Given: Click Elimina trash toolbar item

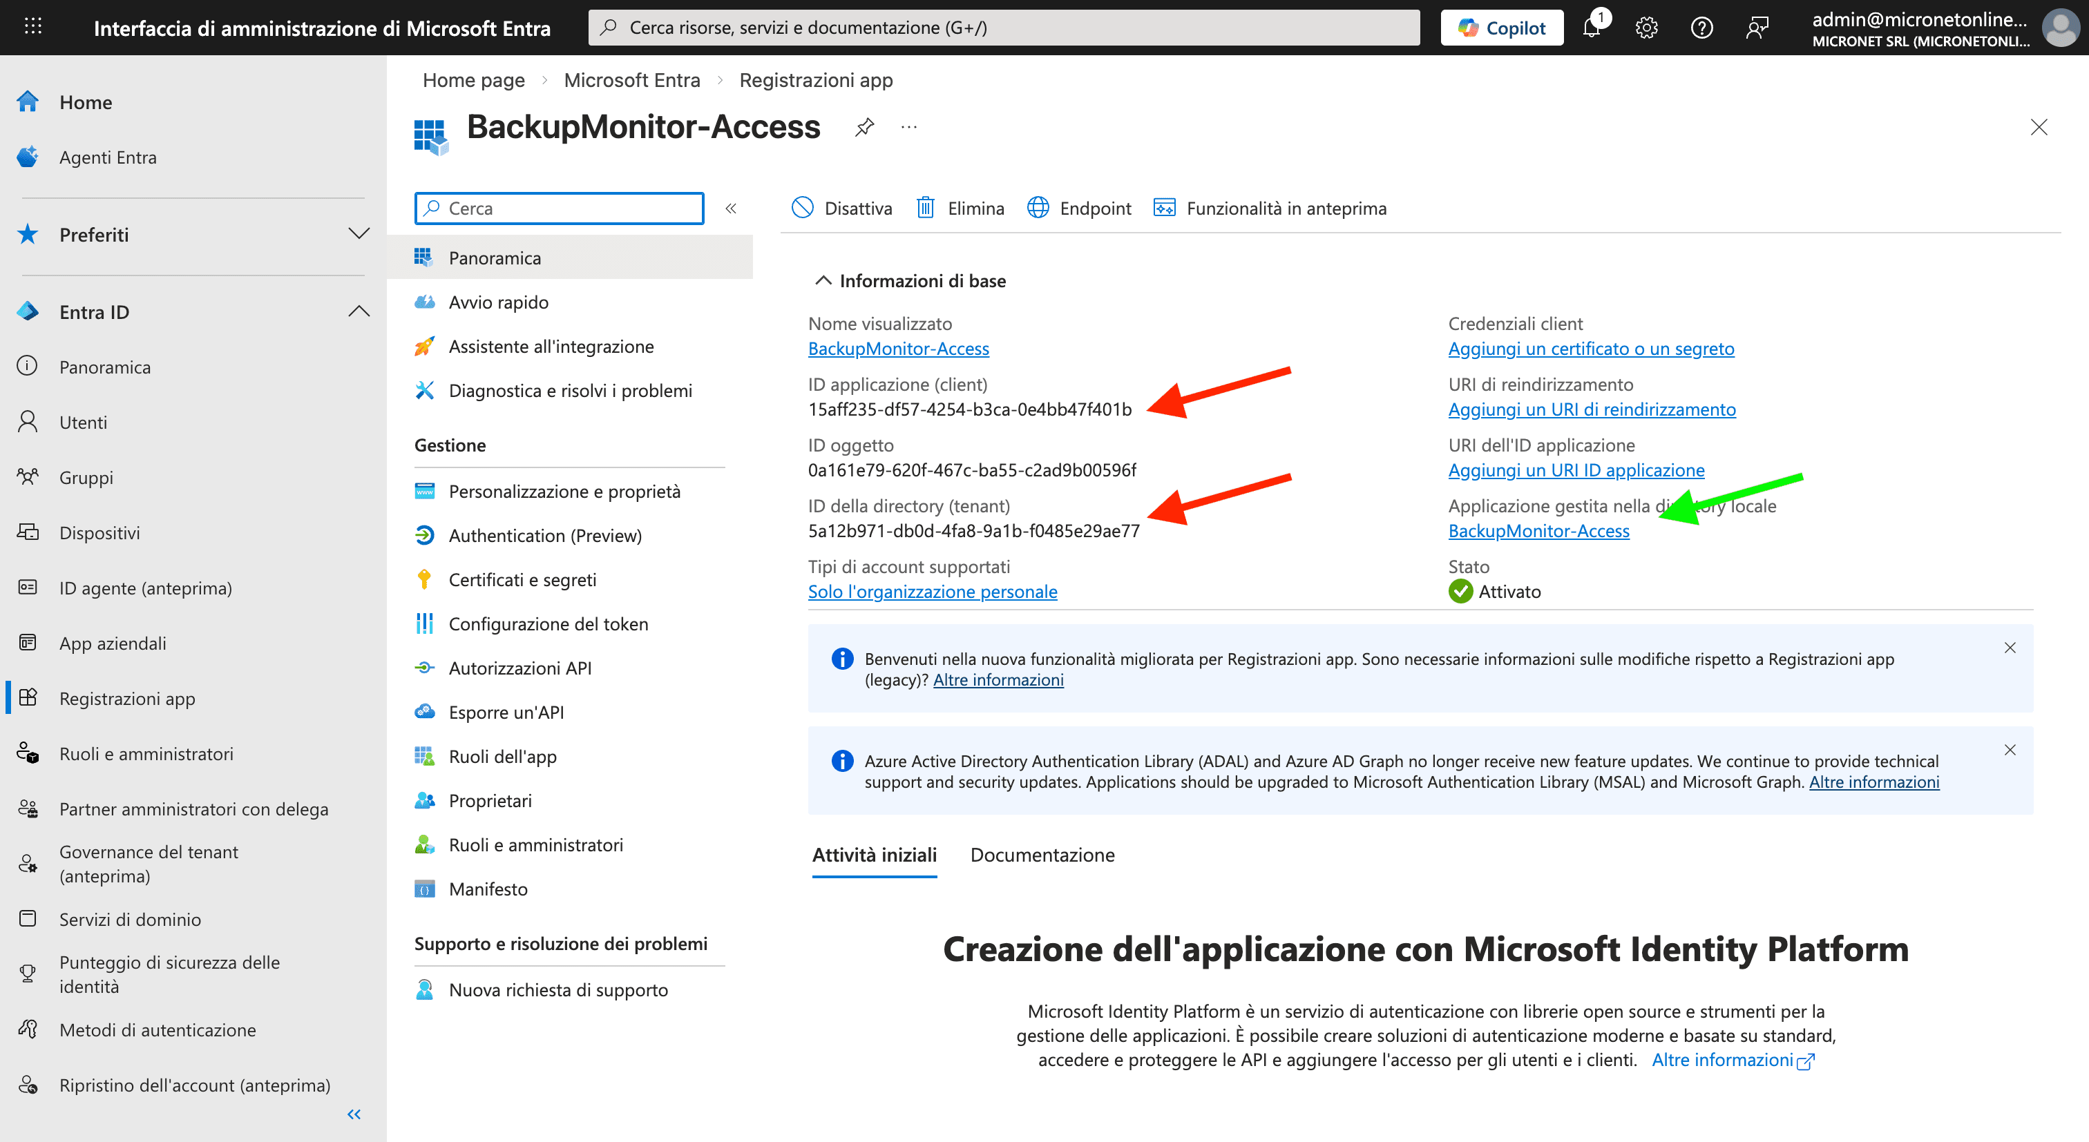Looking at the screenshot, I should (960, 209).
